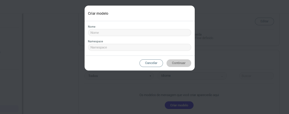The width and height of the screenshot is (289, 114).
Task: Select the highlighted sidebar item at bottom
Action: (x=9, y=109)
